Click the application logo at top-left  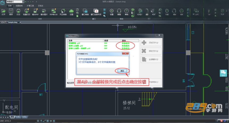point(2,3)
